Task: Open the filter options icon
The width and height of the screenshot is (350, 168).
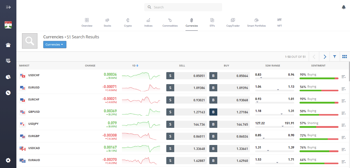Action: click(335, 57)
